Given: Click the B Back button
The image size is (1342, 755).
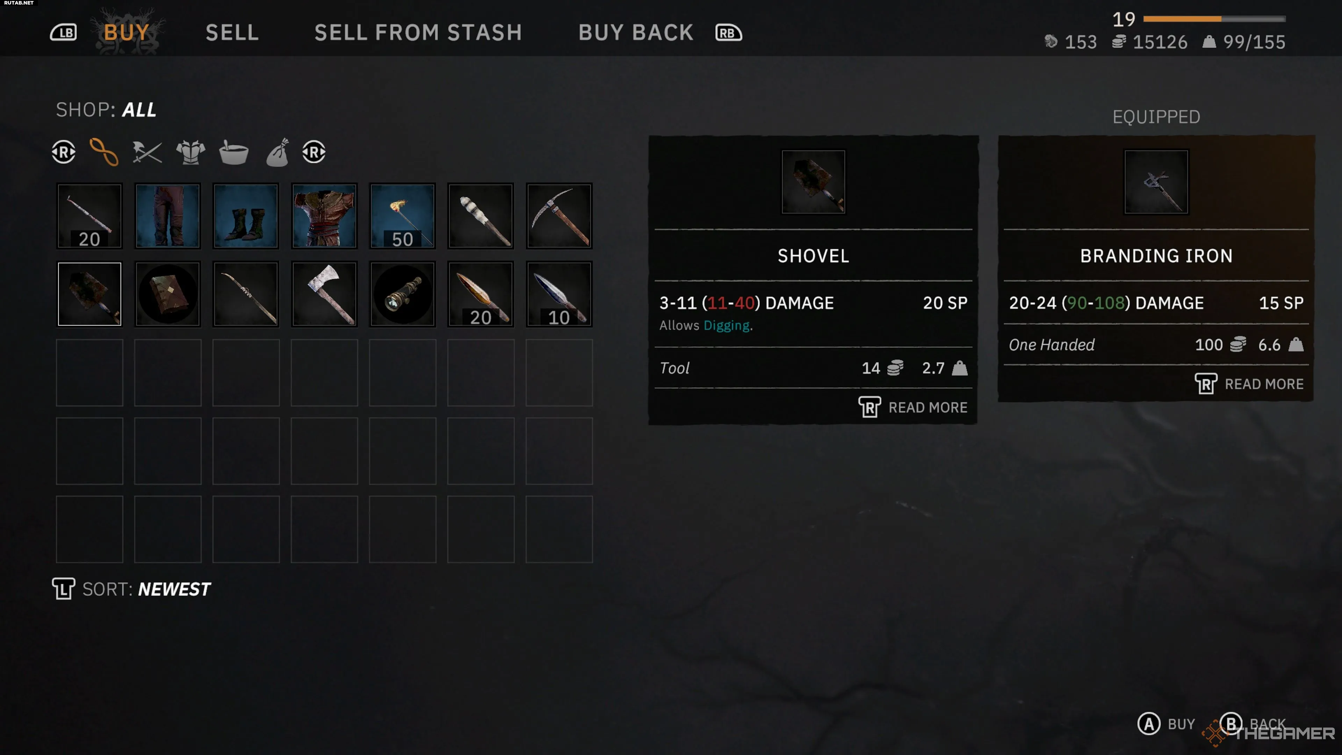Looking at the screenshot, I should [1253, 724].
